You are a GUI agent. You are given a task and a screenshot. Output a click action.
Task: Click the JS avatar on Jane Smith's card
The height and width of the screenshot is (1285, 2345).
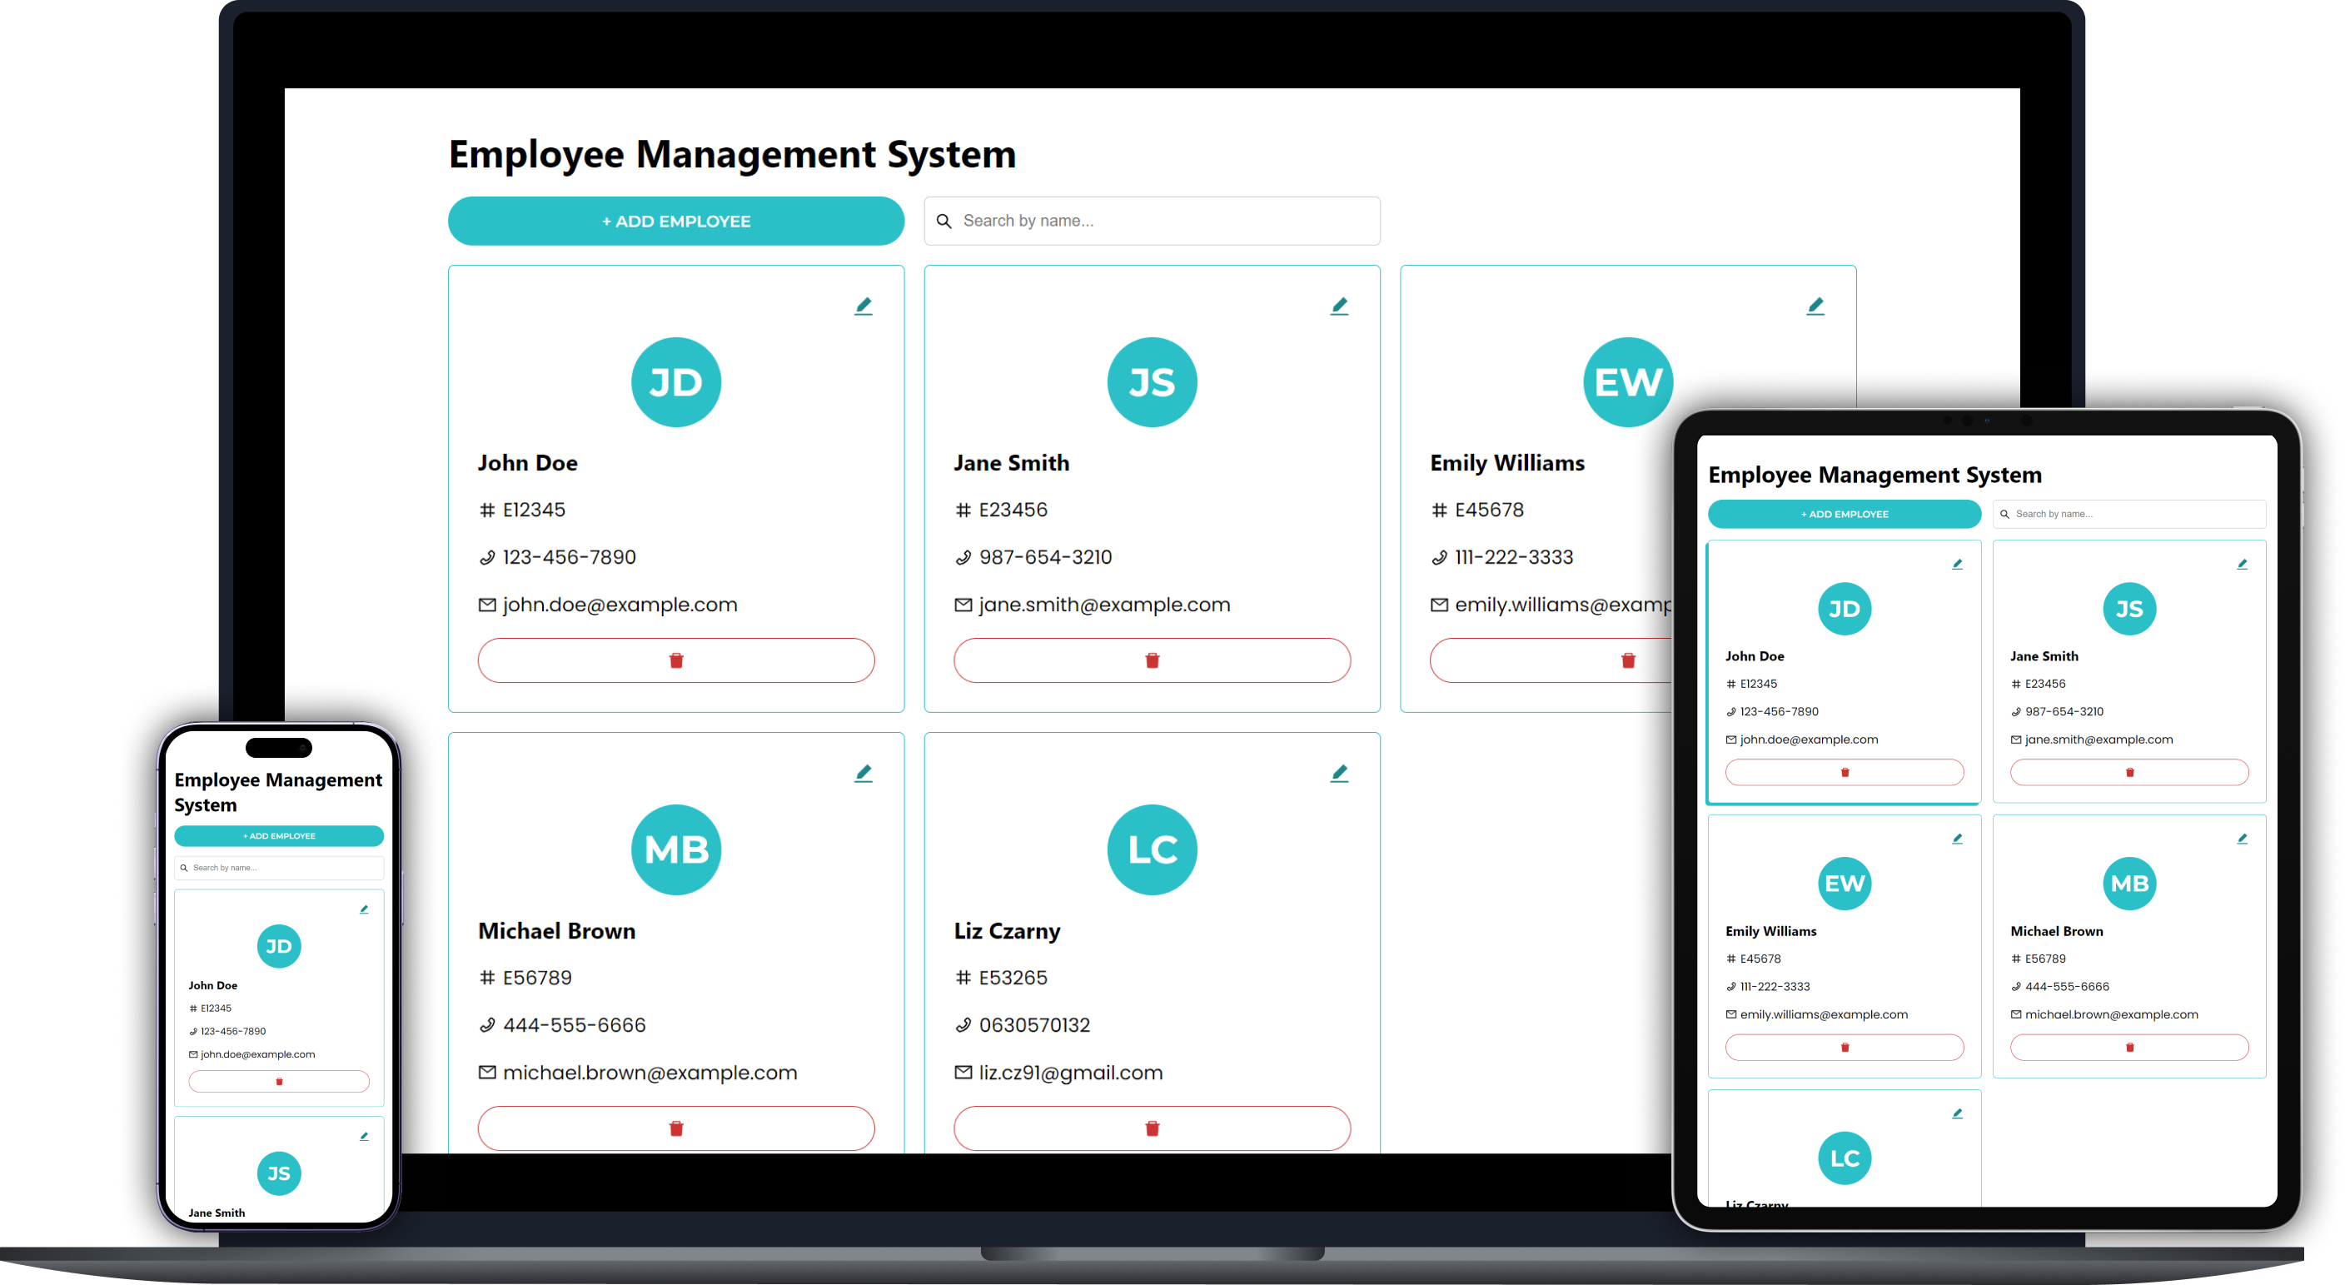click(1150, 381)
